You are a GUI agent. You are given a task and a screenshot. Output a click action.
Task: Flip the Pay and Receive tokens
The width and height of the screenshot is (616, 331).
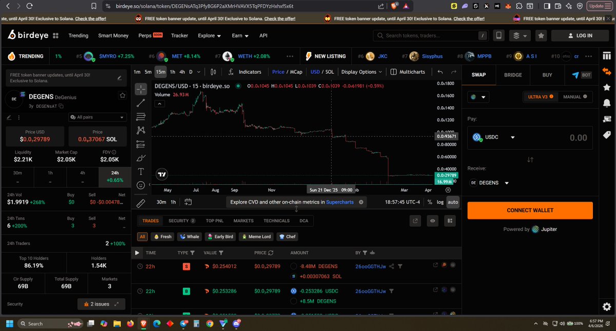530,160
